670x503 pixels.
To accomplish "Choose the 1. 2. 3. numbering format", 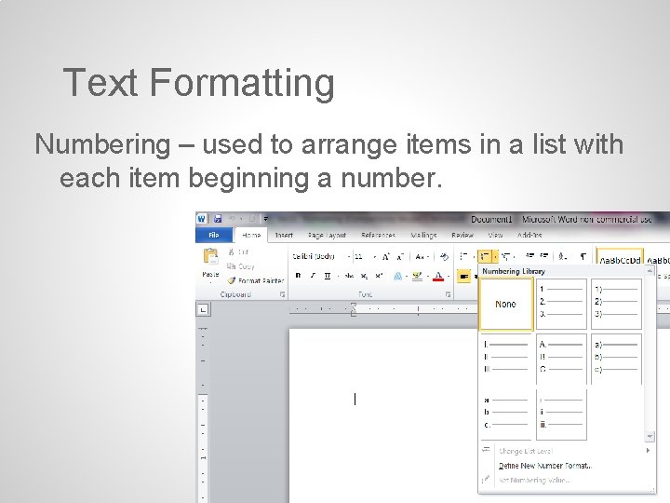I will 561,304.
